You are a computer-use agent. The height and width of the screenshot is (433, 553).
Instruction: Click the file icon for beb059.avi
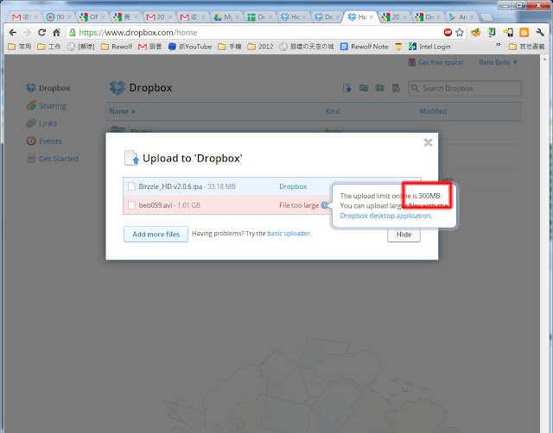[131, 205]
